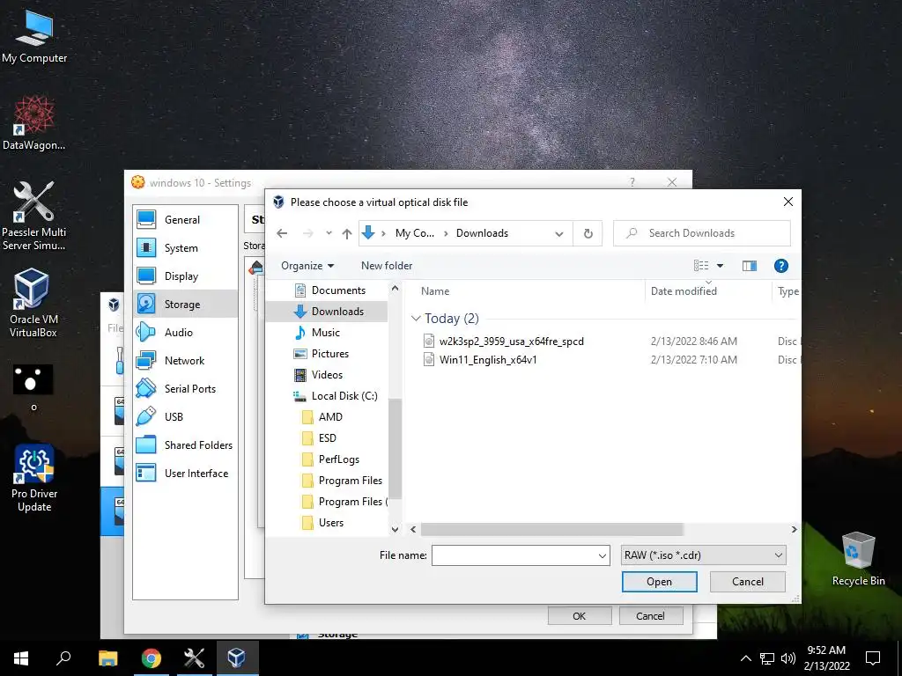Viewport: 902px width, 676px height.
Task: Click the Open button
Action: [659, 582]
